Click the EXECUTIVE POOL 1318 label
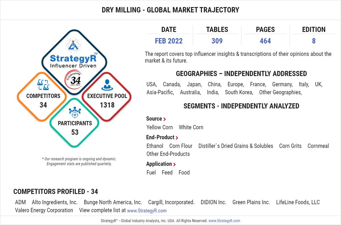Viewport: 341px width, 225px height. click(107, 100)
